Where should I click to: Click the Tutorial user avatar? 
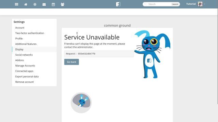pos(200,4)
